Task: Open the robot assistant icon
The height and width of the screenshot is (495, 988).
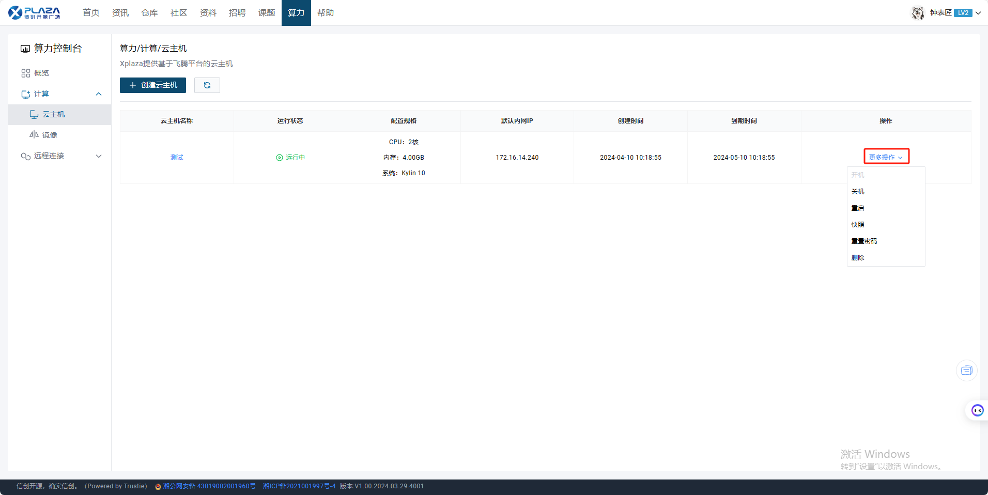Action: click(x=977, y=410)
